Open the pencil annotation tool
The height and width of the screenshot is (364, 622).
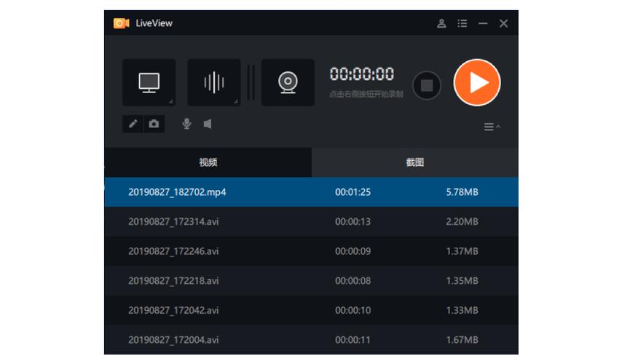[x=133, y=124]
